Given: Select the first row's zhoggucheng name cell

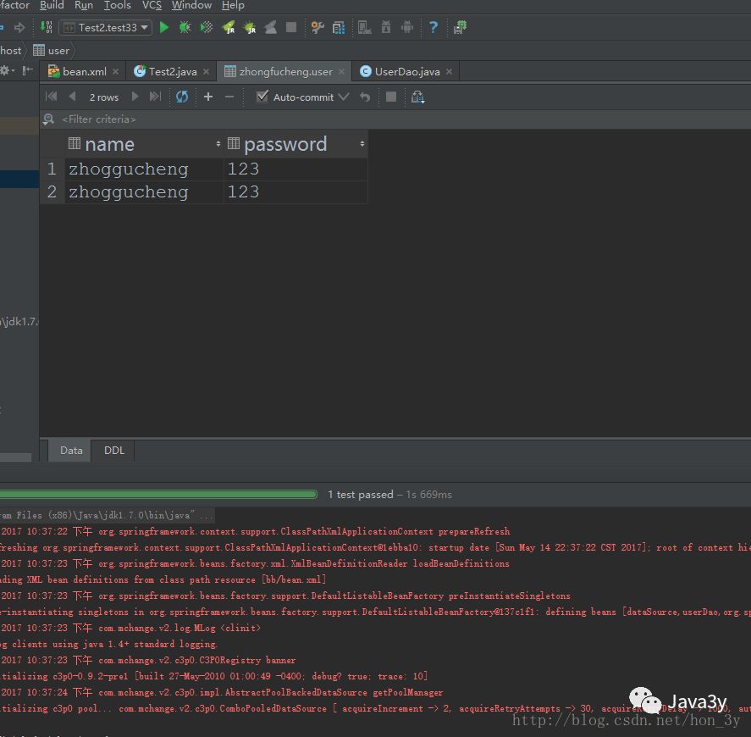Looking at the screenshot, I should point(144,169).
